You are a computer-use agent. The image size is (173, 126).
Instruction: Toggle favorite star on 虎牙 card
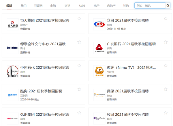point(166,65)
